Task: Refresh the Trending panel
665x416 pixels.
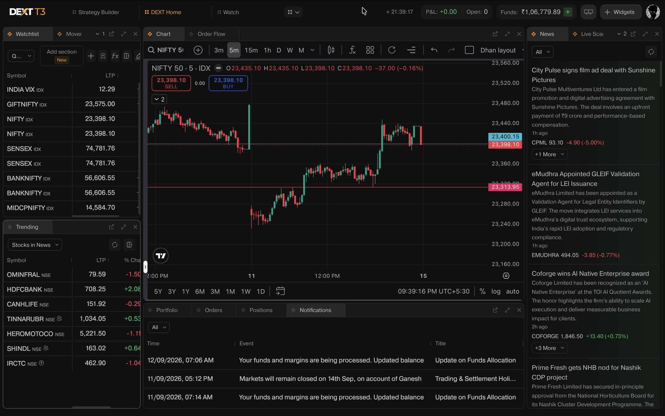Action: 115,245
